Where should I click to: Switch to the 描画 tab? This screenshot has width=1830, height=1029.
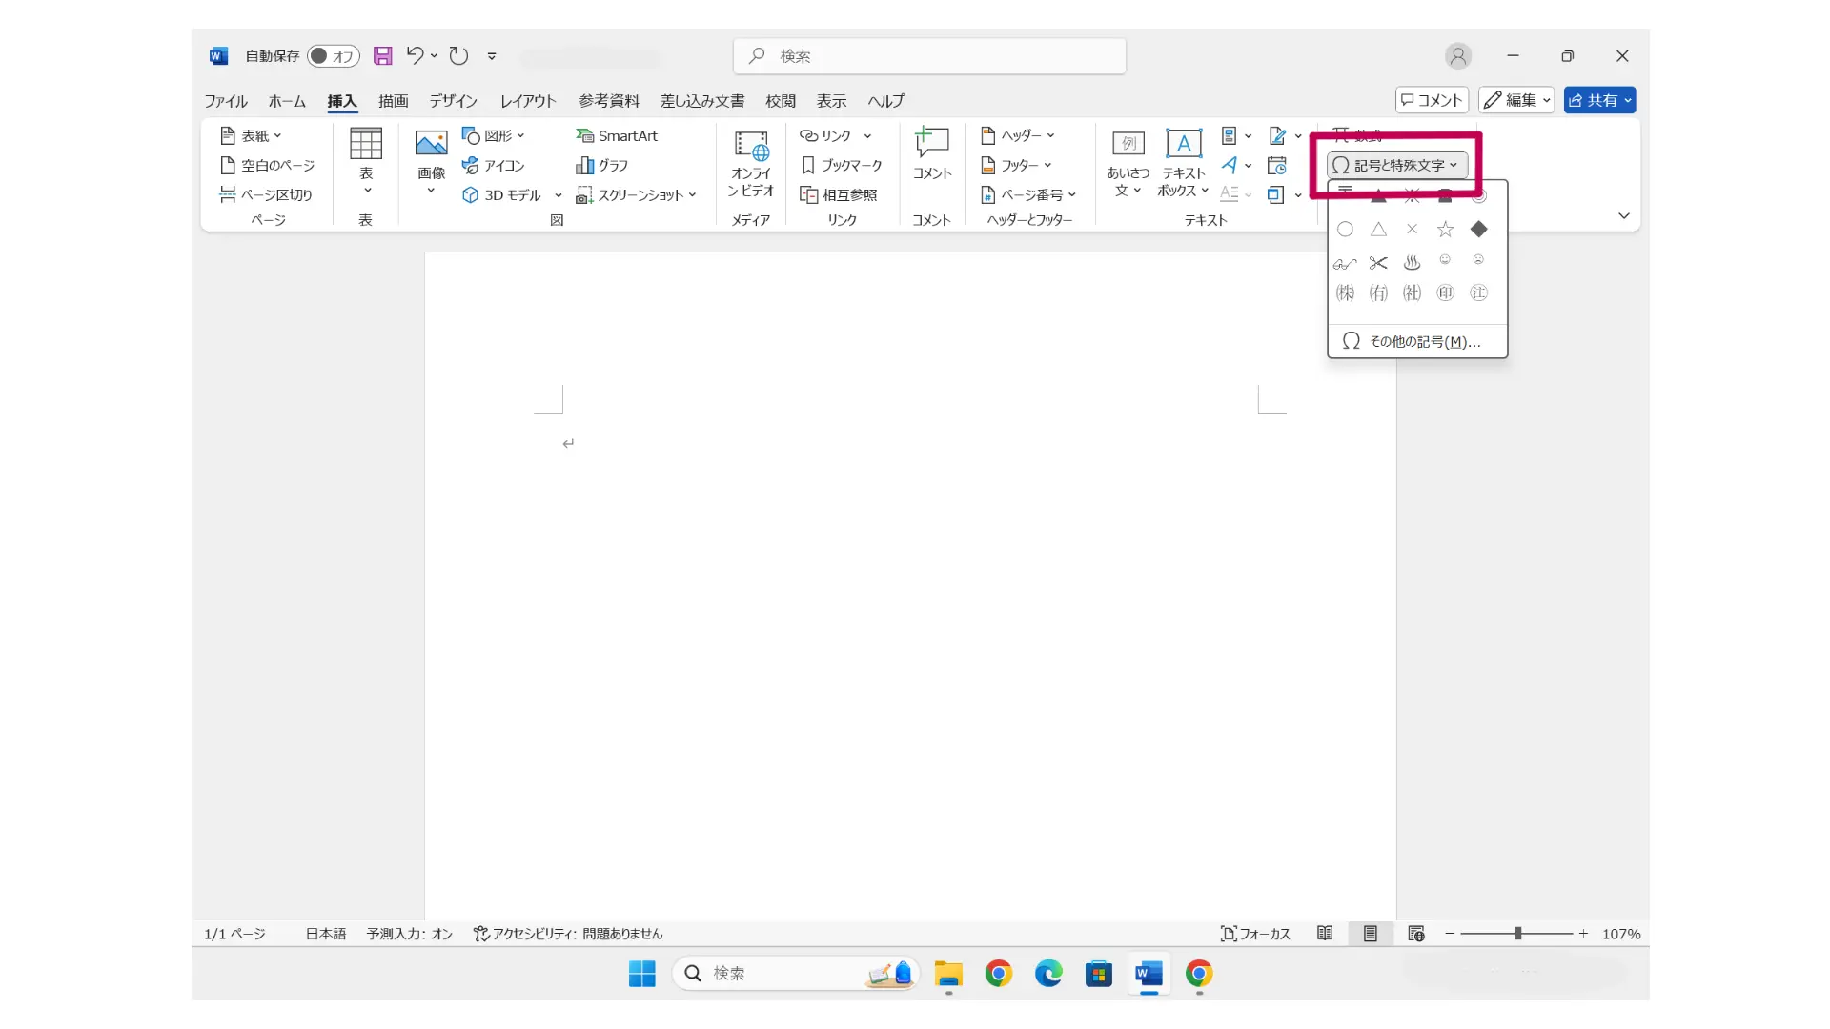coord(393,101)
